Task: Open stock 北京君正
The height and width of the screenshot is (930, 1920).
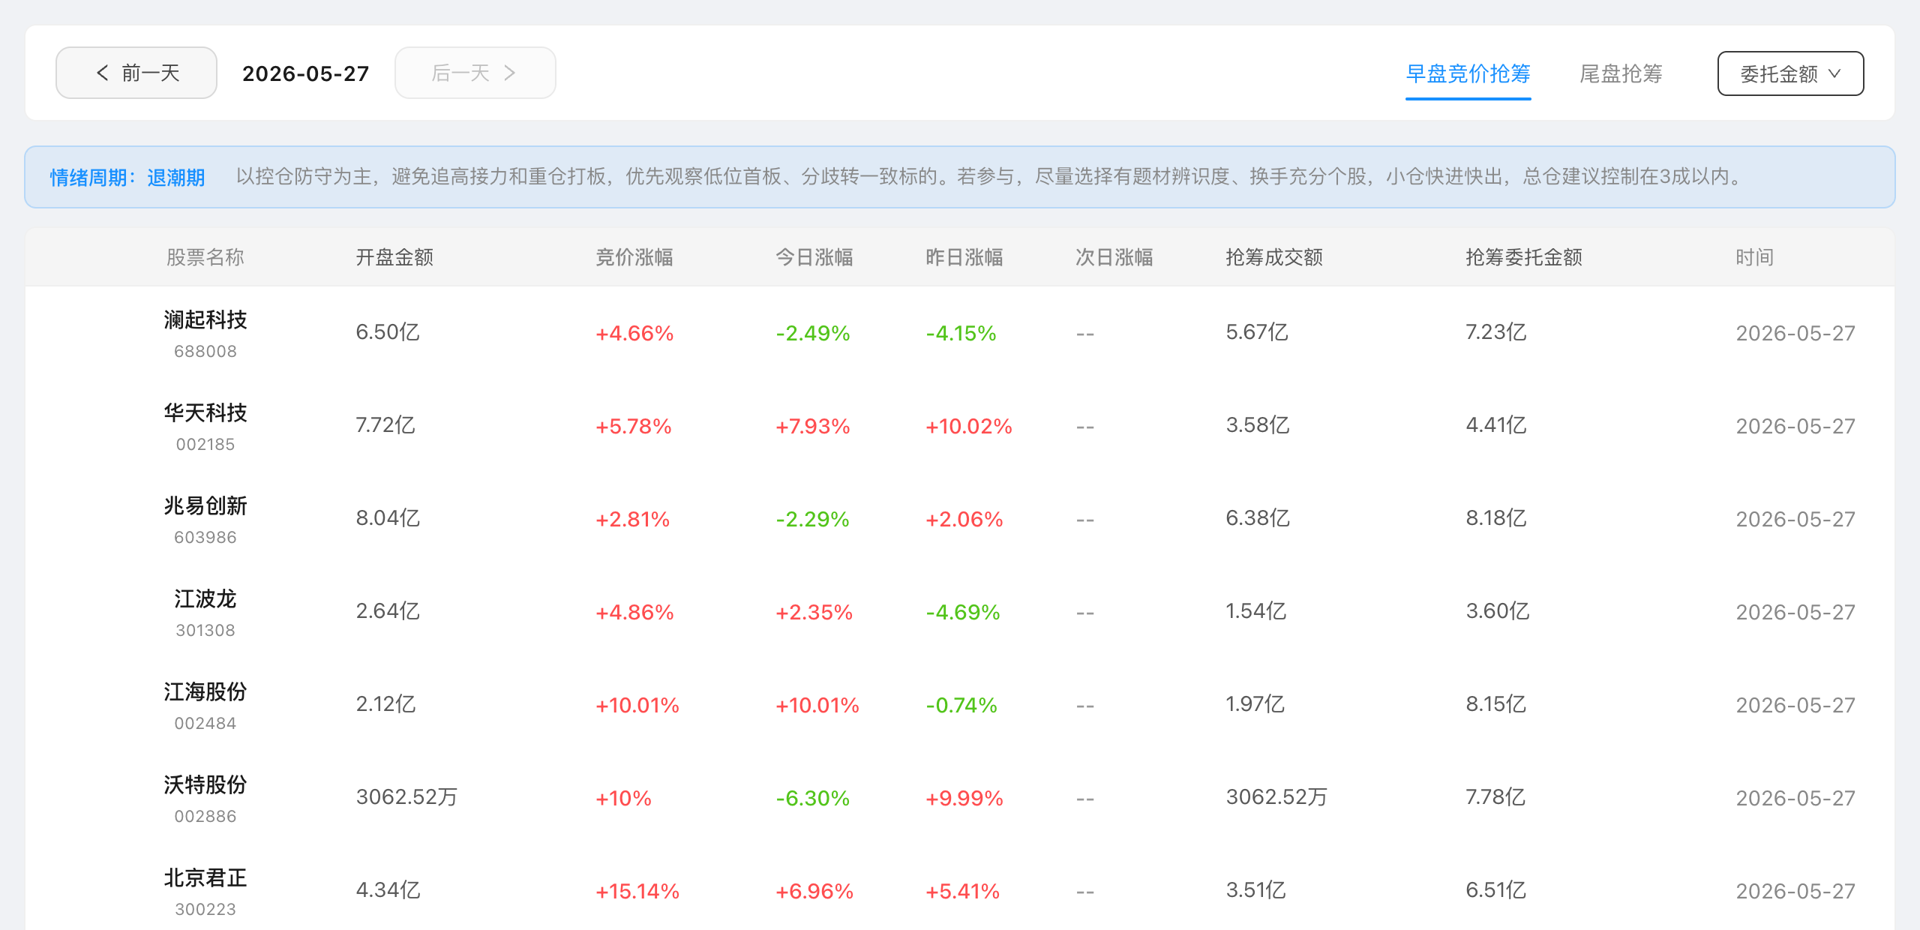Action: 205,877
